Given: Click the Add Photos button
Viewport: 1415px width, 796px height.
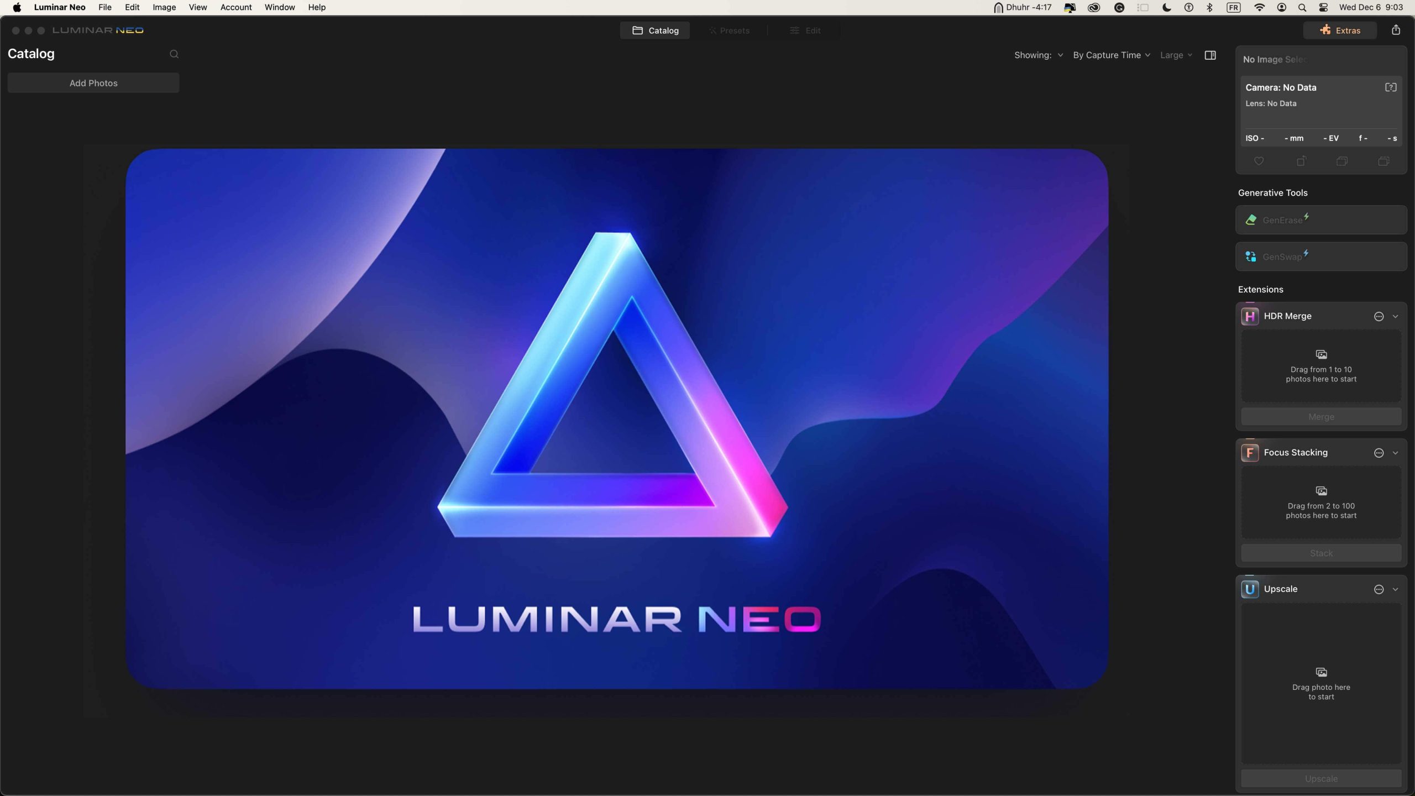Looking at the screenshot, I should coord(93,82).
